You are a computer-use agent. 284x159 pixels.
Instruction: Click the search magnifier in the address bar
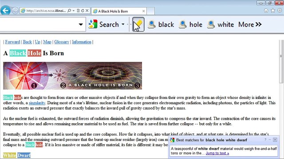click(x=69, y=11)
